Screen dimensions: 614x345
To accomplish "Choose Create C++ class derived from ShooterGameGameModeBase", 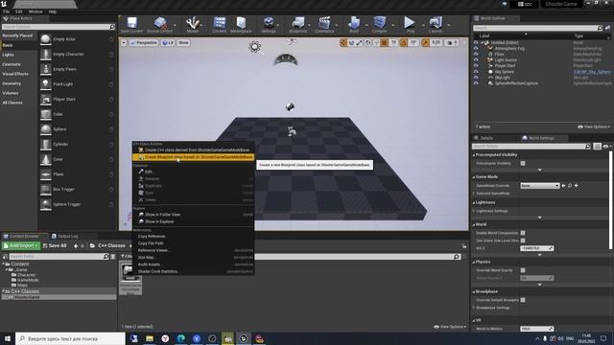I will click(x=194, y=150).
